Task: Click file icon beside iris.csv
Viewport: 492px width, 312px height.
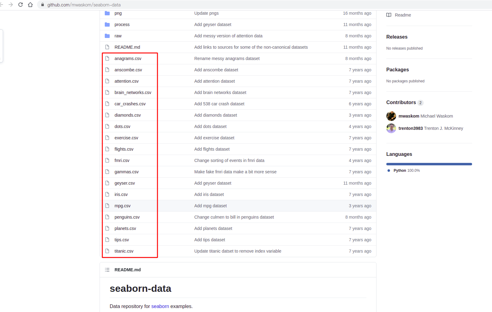Action: (107, 194)
